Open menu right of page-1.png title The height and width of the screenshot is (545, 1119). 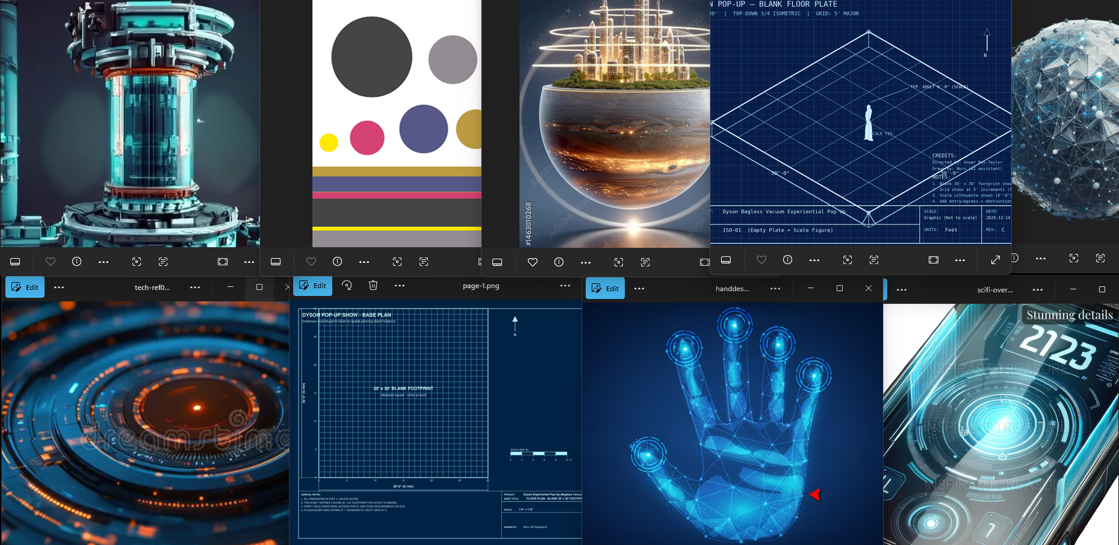[565, 286]
